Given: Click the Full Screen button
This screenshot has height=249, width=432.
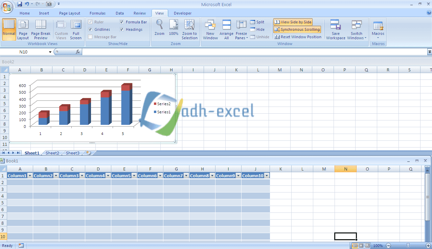Looking at the screenshot, I should [76, 29].
